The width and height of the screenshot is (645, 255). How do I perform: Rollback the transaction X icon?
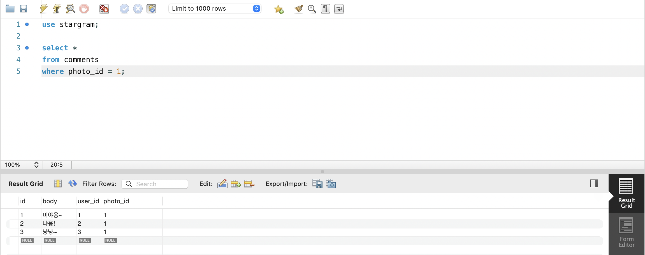(138, 9)
